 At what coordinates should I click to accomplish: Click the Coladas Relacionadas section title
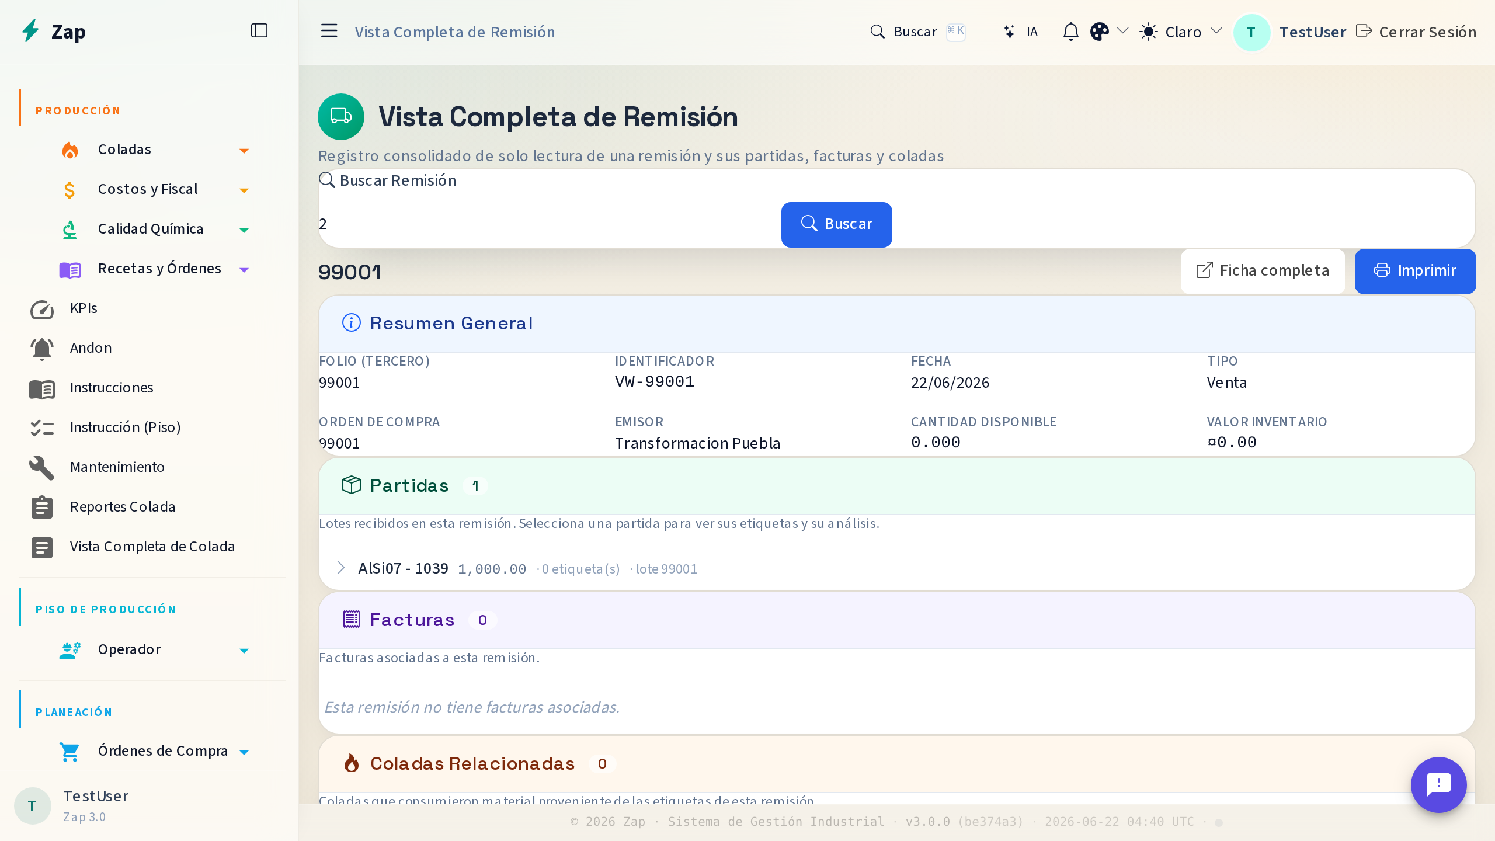472,763
